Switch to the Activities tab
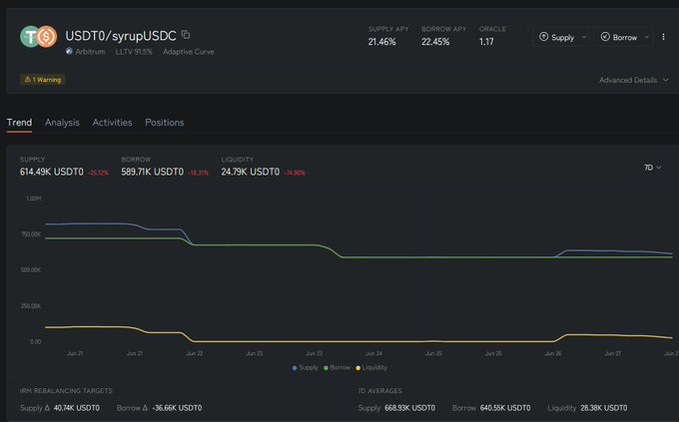The height and width of the screenshot is (422, 679). (112, 123)
